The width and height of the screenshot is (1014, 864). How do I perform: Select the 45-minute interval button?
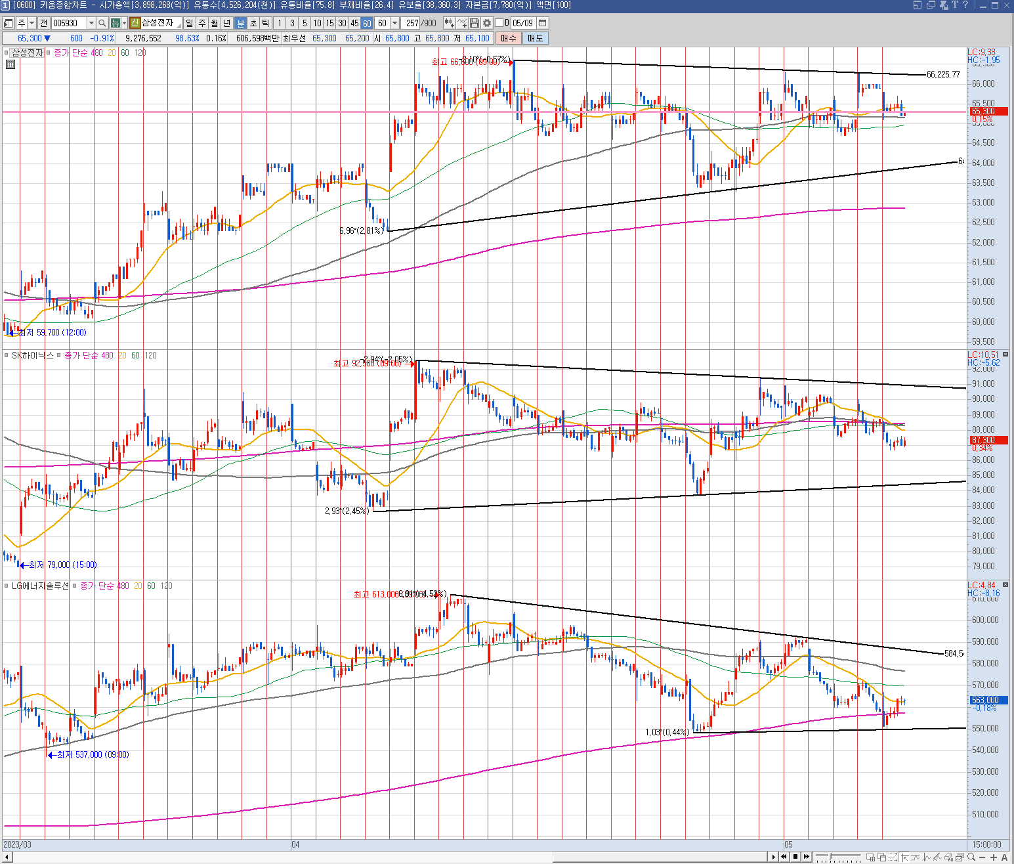354,23
